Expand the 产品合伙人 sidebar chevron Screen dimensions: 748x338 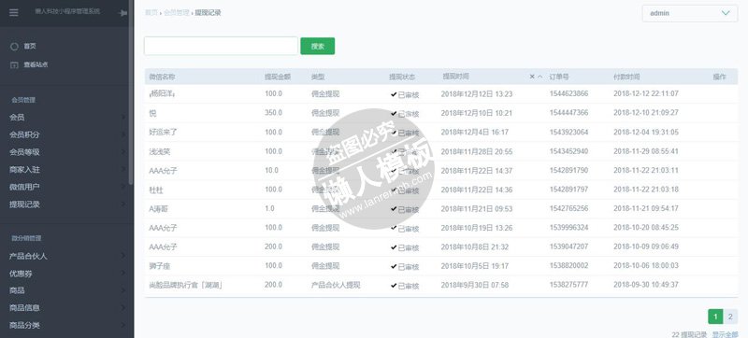(123, 256)
